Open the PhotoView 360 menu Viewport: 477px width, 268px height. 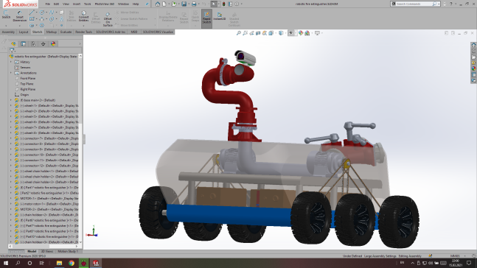pyautogui.click(x=105, y=4)
